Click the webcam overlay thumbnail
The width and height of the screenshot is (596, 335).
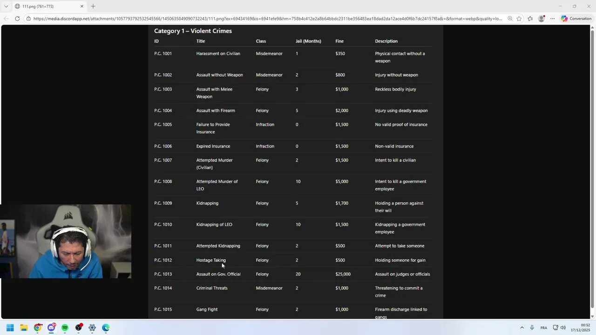66,241
